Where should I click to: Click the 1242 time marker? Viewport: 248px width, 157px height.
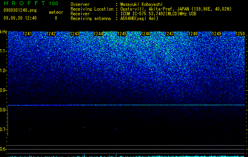click(x=51, y=34)
